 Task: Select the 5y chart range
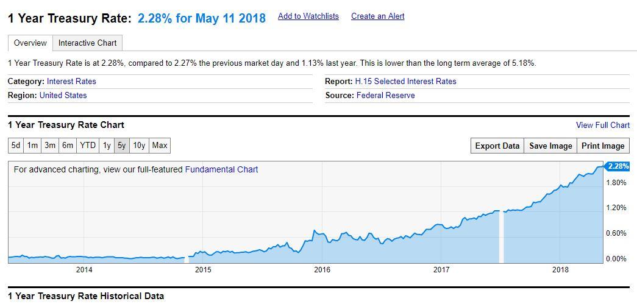(x=122, y=146)
